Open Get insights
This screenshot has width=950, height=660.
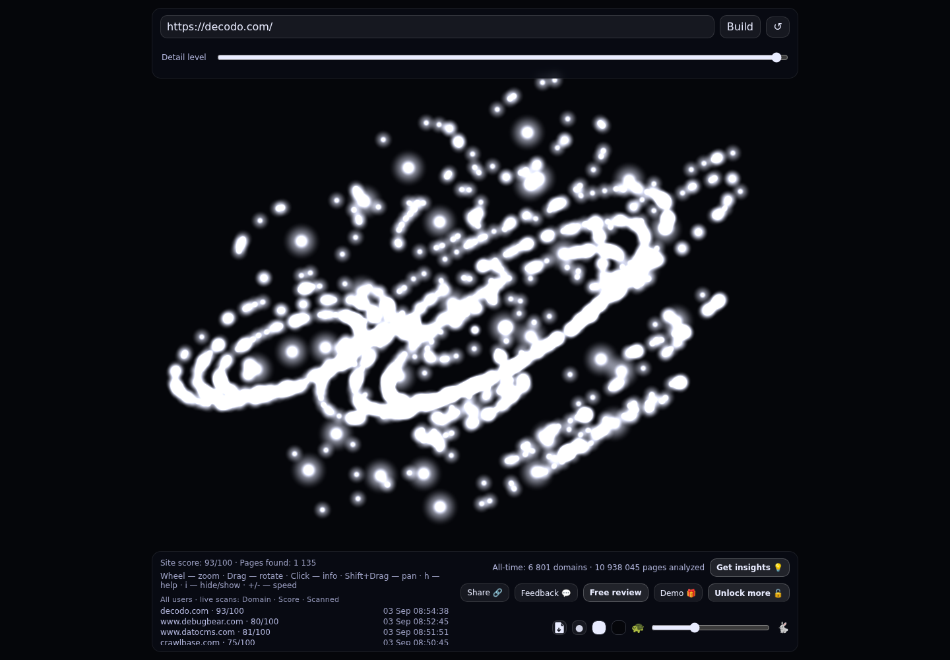tap(749, 568)
